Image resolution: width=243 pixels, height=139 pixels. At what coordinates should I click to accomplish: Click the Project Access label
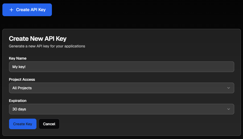(22, 79)
